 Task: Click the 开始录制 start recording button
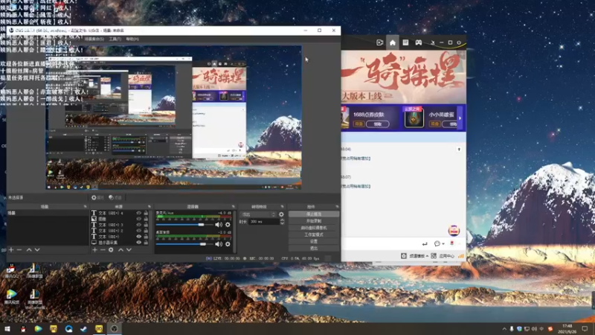(x=313, y=221)
